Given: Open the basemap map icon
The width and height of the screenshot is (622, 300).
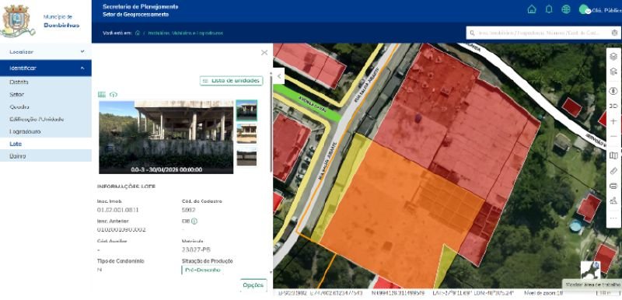Looking at the screenshot, I should coord(613,155).
